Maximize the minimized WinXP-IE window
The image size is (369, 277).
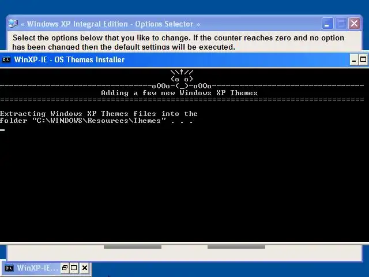pyautogui.click(x=74, y=268)
